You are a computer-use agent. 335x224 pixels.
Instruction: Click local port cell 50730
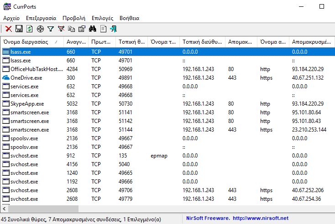tap(126, 104)
